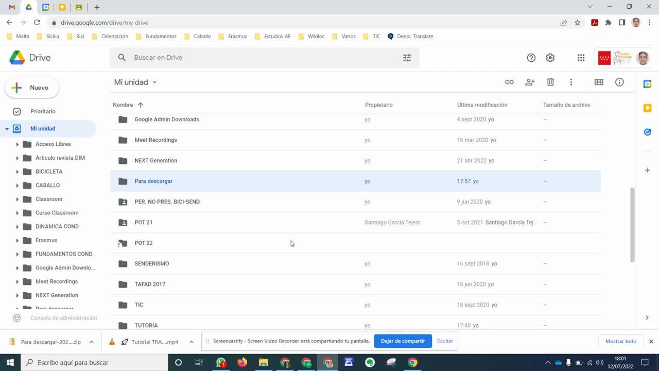Select Google Admin Downloads folder row
Viewport: 659px width, 371px height.
click(355, 120)
